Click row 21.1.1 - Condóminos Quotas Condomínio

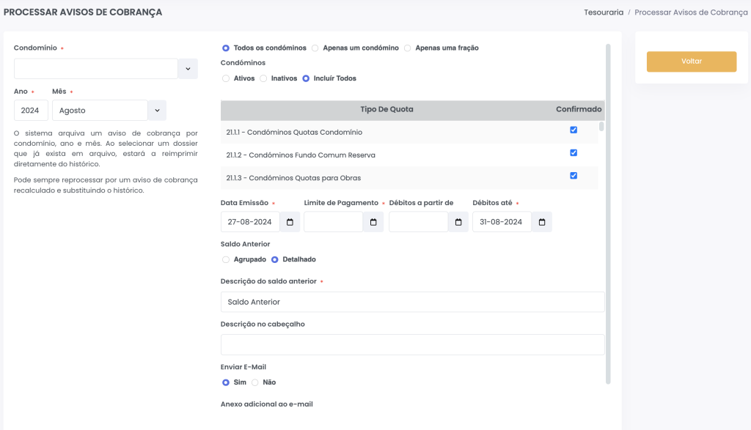tap(409, 132)
